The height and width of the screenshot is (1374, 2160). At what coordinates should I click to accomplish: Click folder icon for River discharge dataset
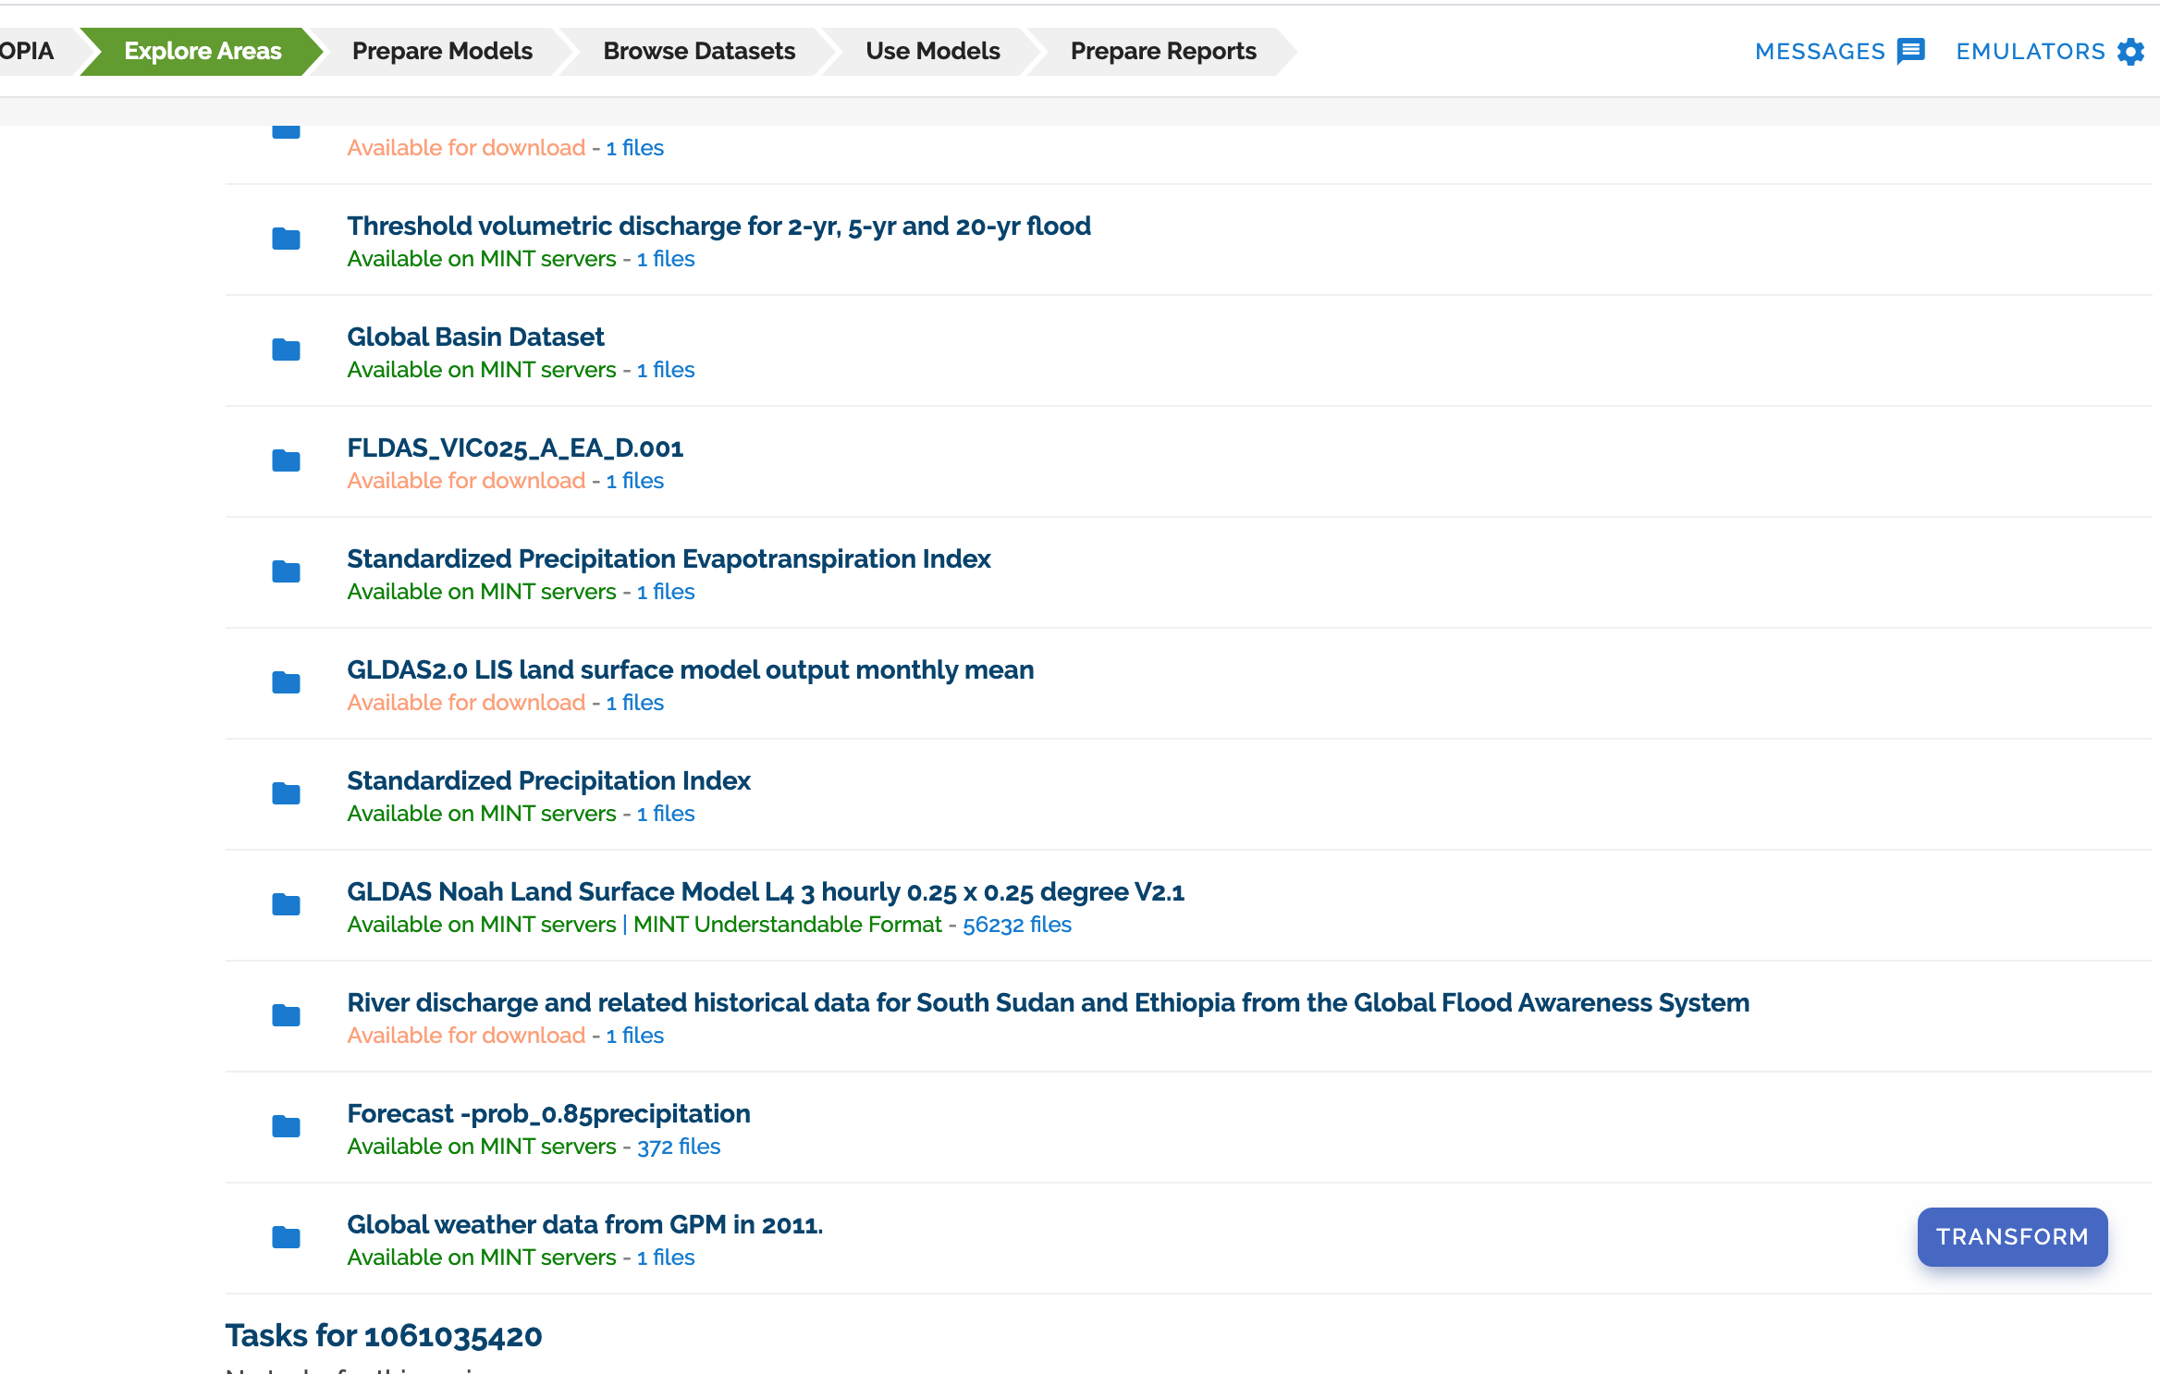coord(286,1015)
